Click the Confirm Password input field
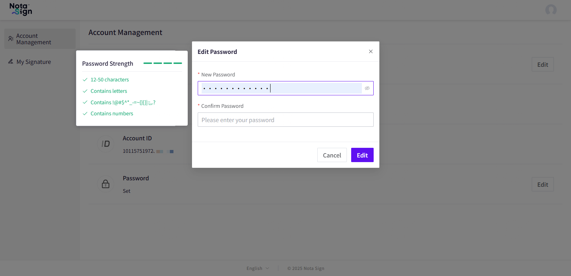 [285, 120]
